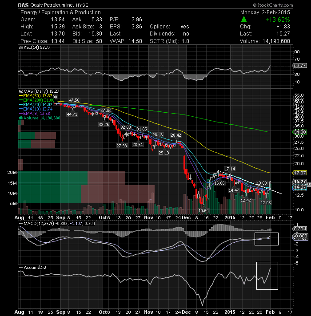
Task: Click the OAS ticker symbol
Action: tap(23, 5)
